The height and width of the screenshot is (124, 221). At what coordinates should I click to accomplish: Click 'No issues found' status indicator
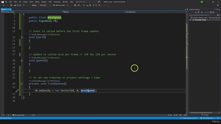pyautogui.click(x=18, y=115)
